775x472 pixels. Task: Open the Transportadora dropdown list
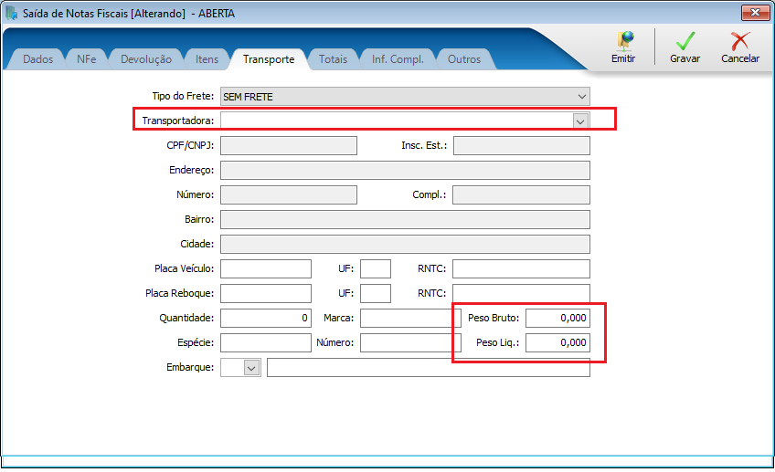(580, 121)
